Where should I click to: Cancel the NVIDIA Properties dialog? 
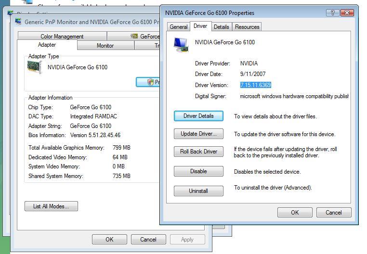point(334,212)
